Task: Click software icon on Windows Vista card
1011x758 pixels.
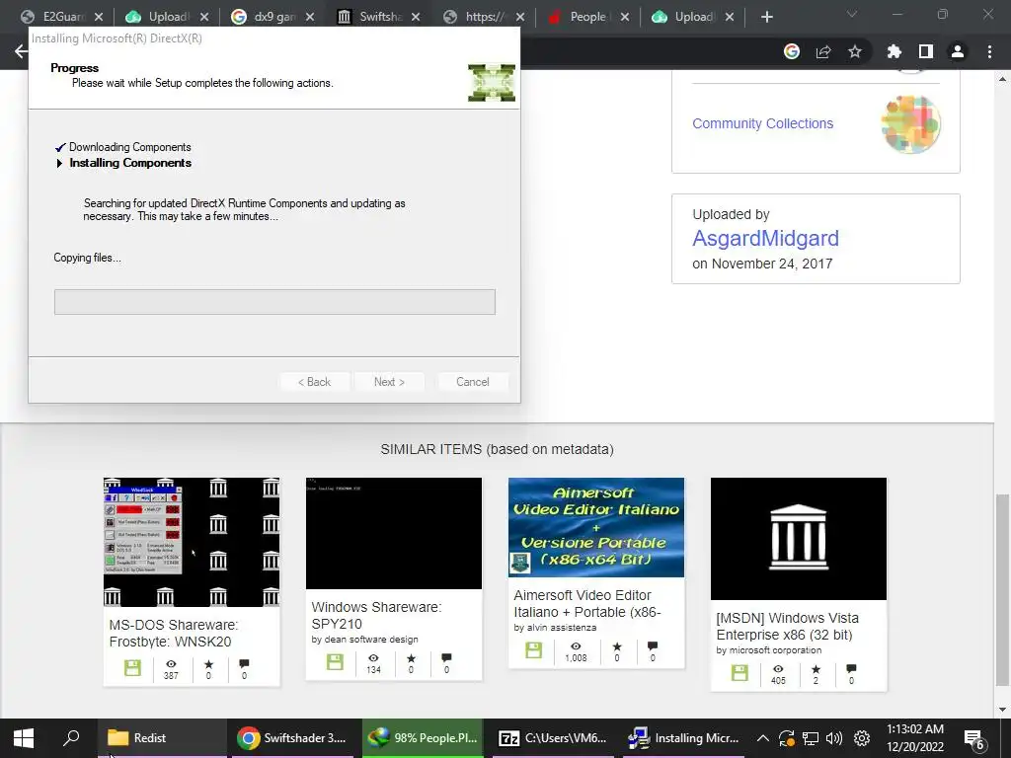Action: 740,673
